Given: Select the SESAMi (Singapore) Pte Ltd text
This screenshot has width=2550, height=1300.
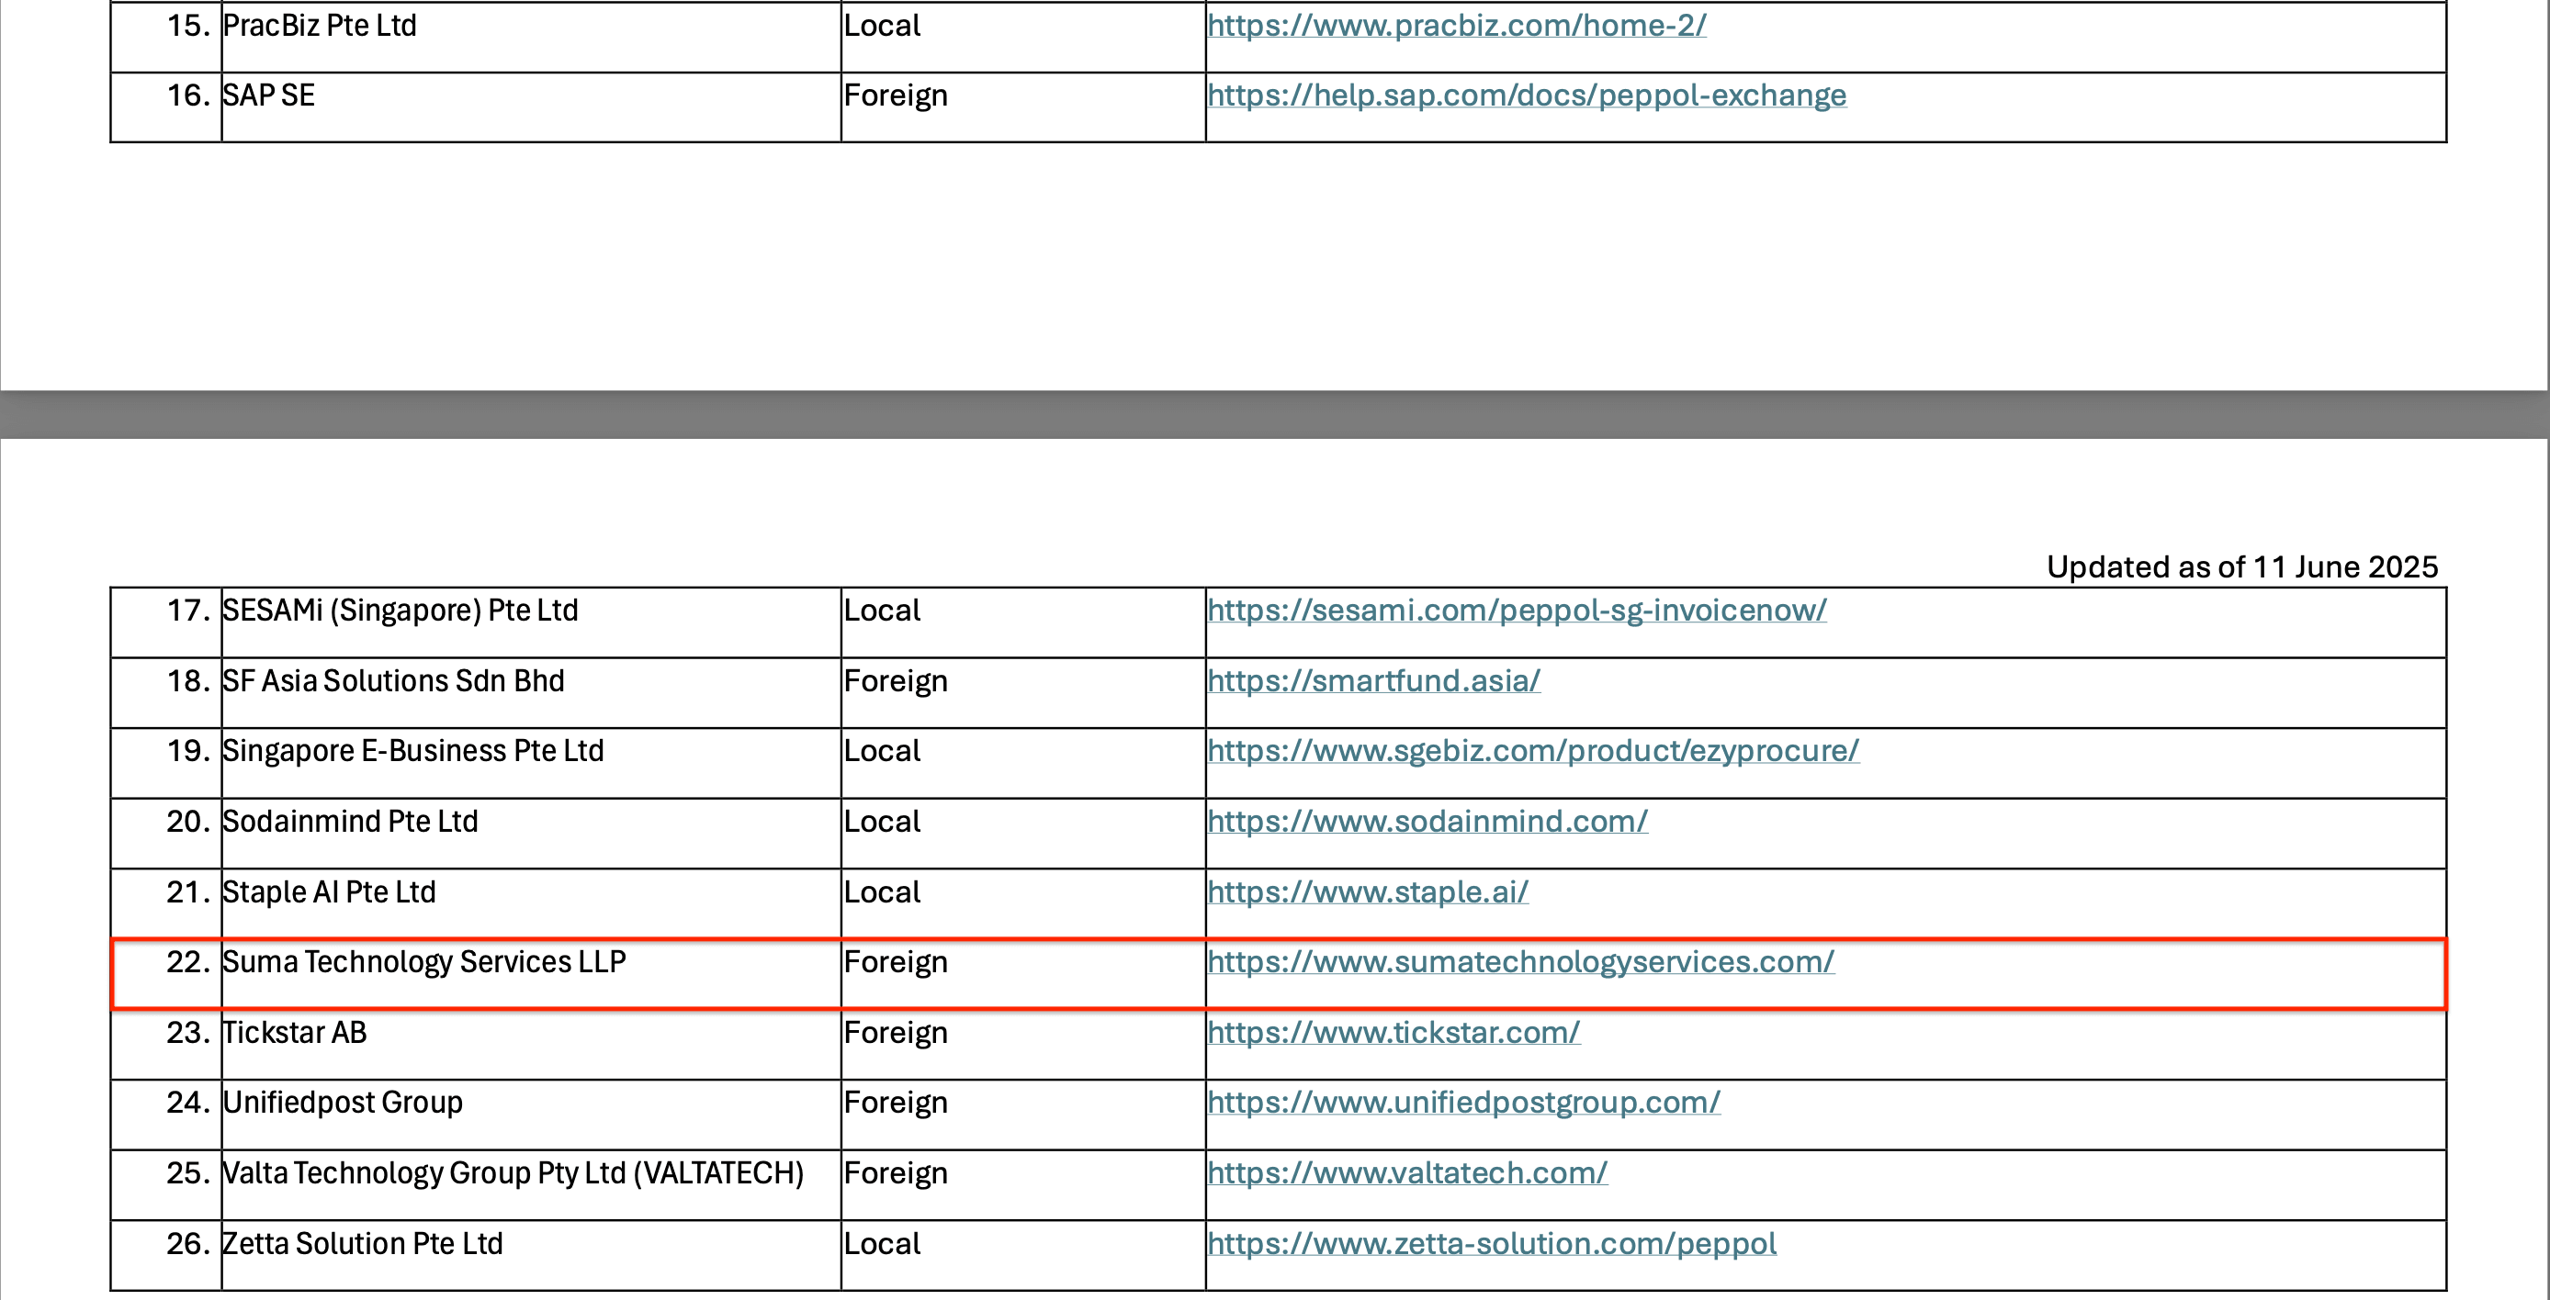Looking at the screenshot, I should click(400, 611).
